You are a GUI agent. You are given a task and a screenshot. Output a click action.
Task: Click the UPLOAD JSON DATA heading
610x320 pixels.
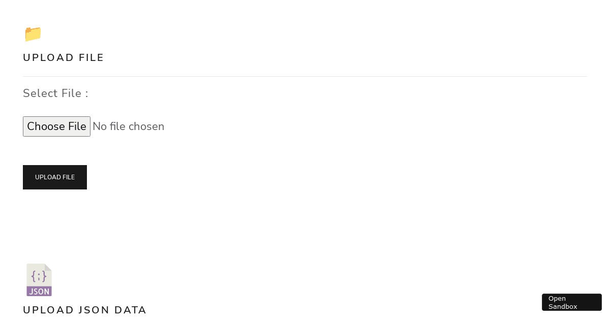pyautogui.click(x=84, y=310)
